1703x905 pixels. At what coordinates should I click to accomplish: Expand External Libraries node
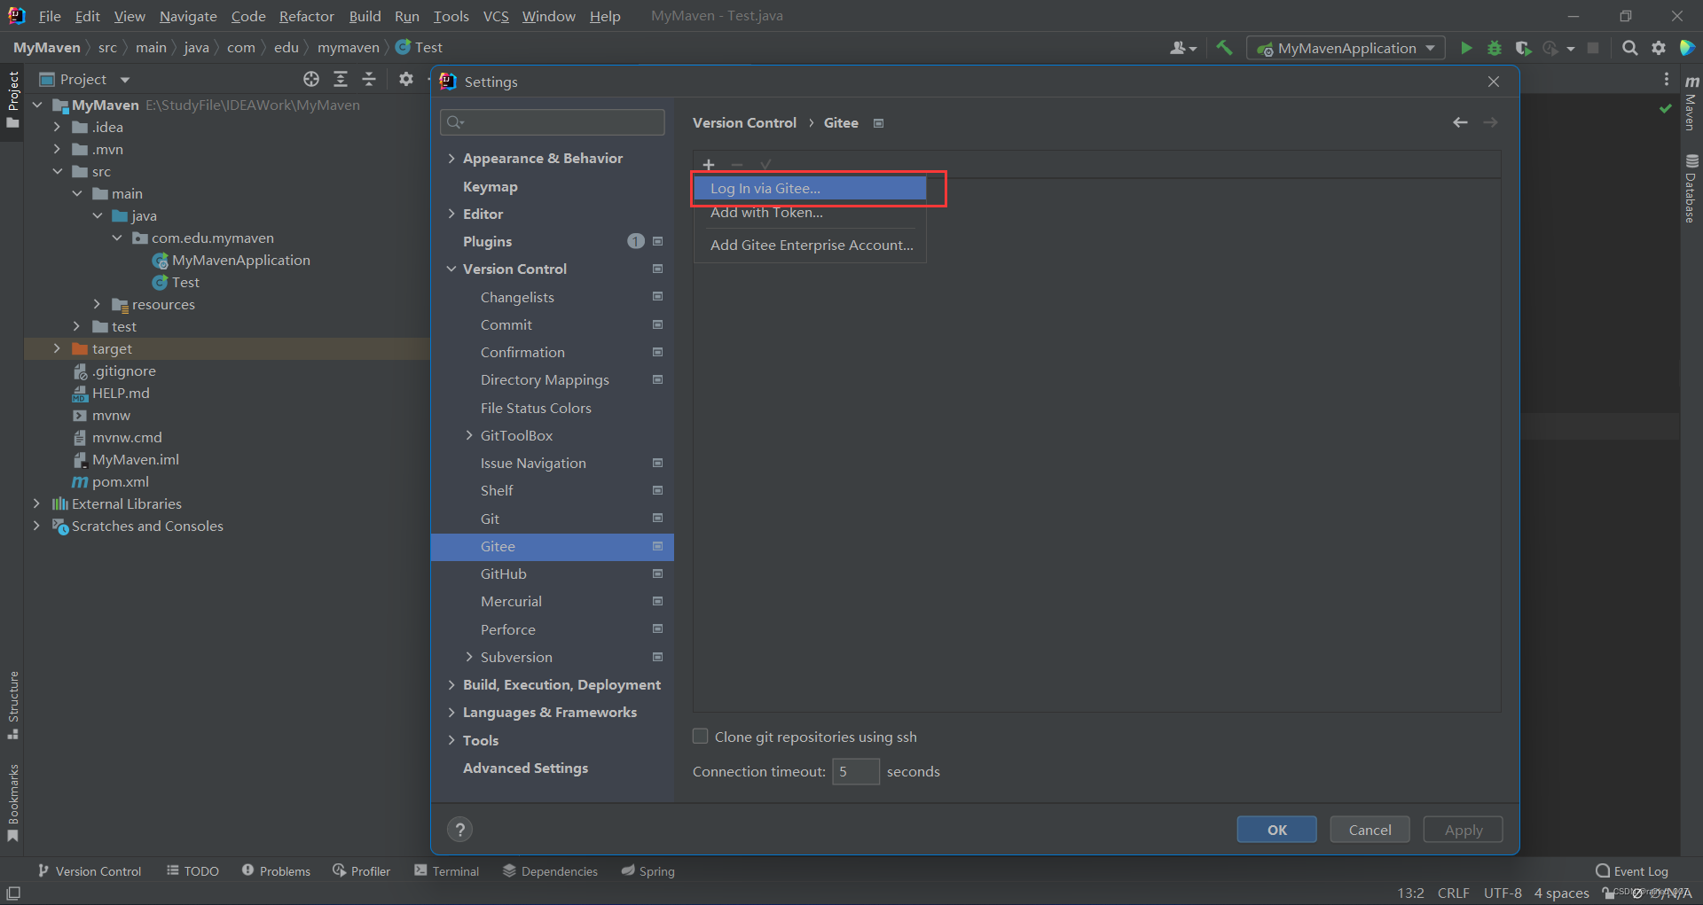coord(36,503)
